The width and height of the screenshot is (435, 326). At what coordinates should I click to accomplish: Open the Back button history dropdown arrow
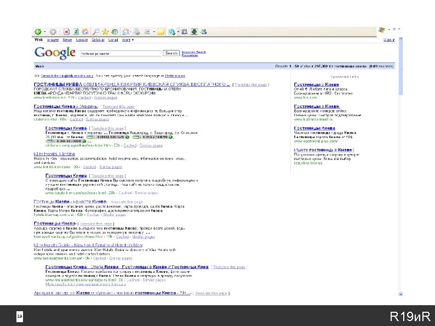[44, 32]
